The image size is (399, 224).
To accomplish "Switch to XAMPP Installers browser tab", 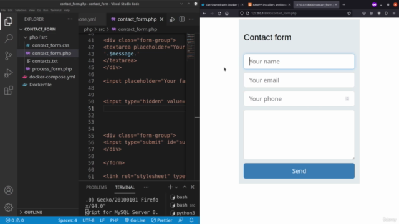I will (x=269, y=4).
